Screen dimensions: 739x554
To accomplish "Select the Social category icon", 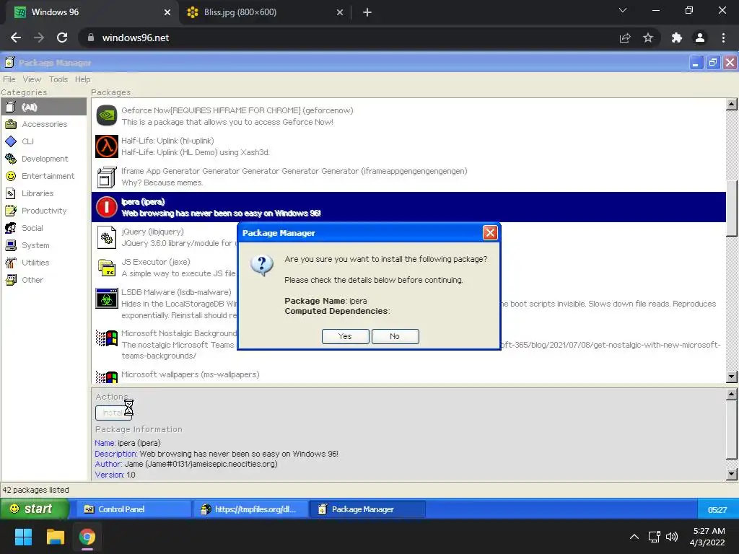I will click(10, 228).
